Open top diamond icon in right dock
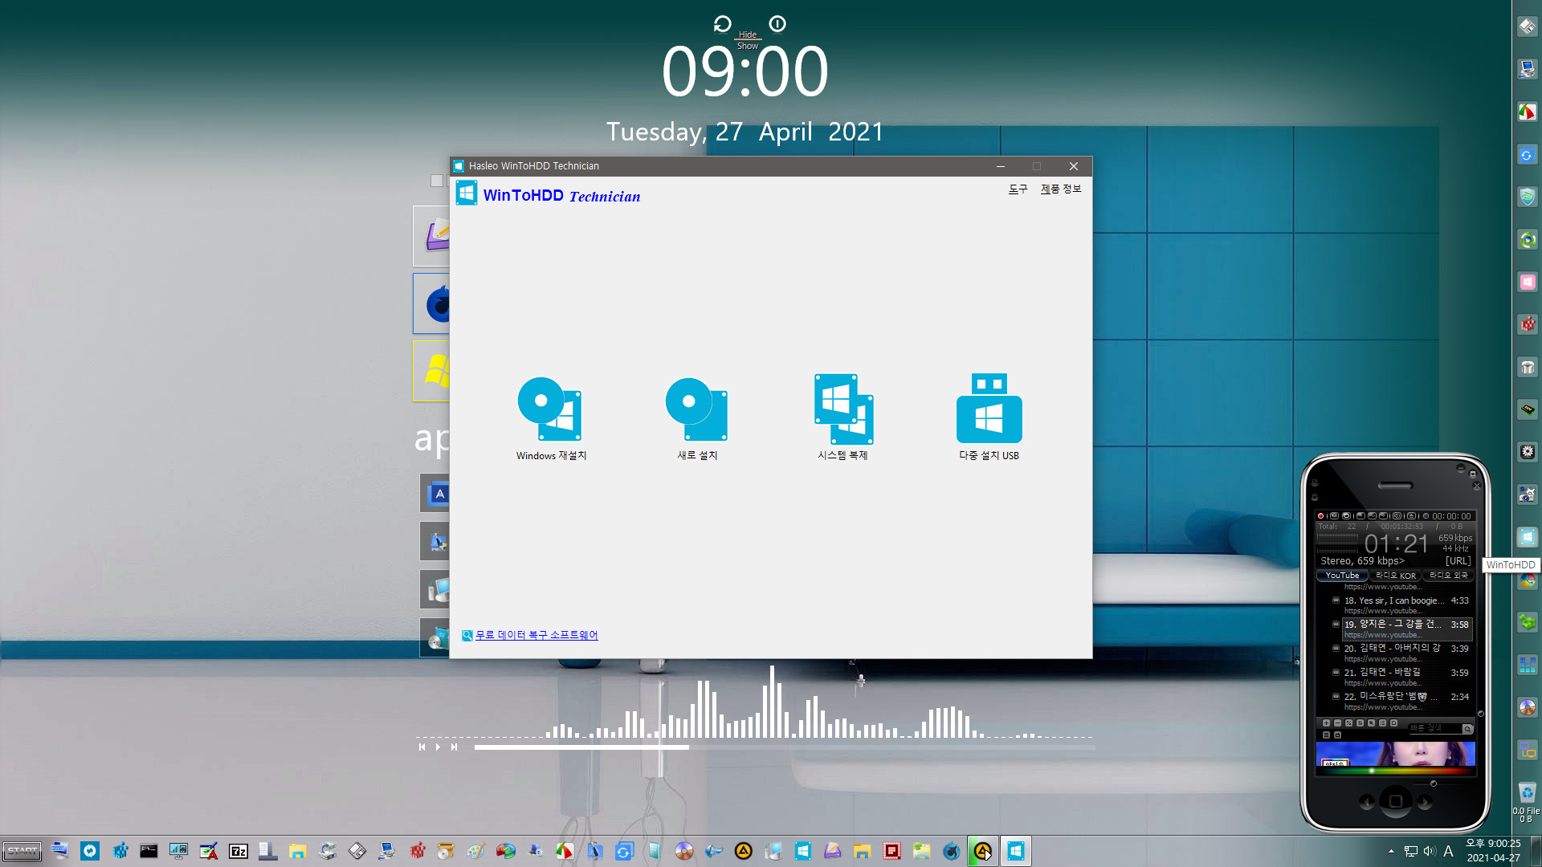This screenshot has height=867, width=1542. [x=1528, y=26]
